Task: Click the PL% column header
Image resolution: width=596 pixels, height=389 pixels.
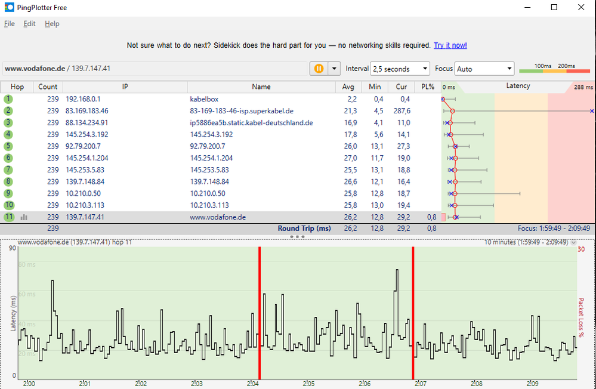Action: click(428, 87)
